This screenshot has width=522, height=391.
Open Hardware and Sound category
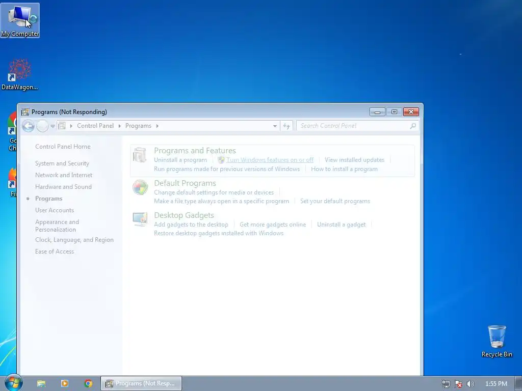pyautogui.click(x=63, y=187)
